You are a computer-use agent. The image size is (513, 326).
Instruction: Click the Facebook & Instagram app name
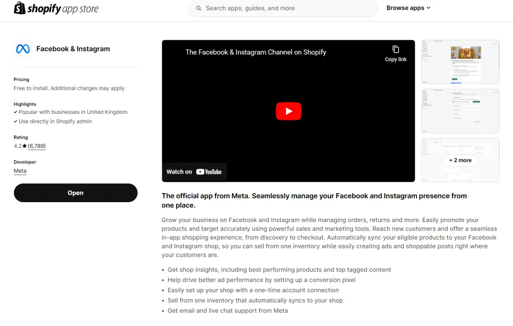point(73,49)
